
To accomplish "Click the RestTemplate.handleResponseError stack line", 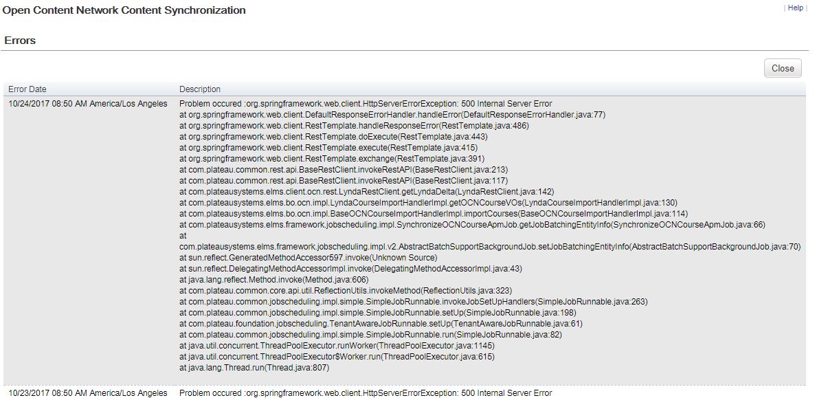I will click(x=355, y=126).
